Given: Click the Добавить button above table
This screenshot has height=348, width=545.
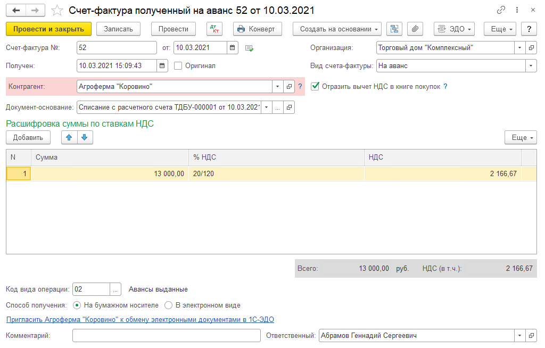Looking at the screenshot, I should click(x=28, y=137).
